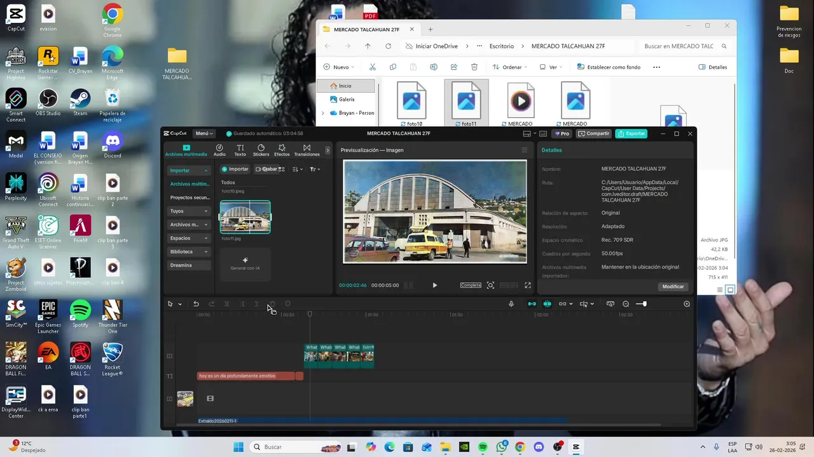Switch to the Audio tab

click(219, 150)
